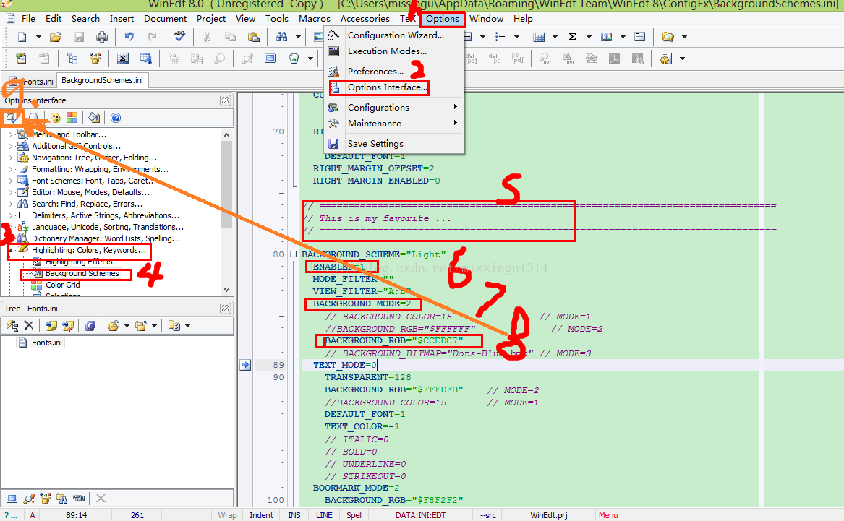Click the colorful grid icon in Options Interface

click(72, 118)
